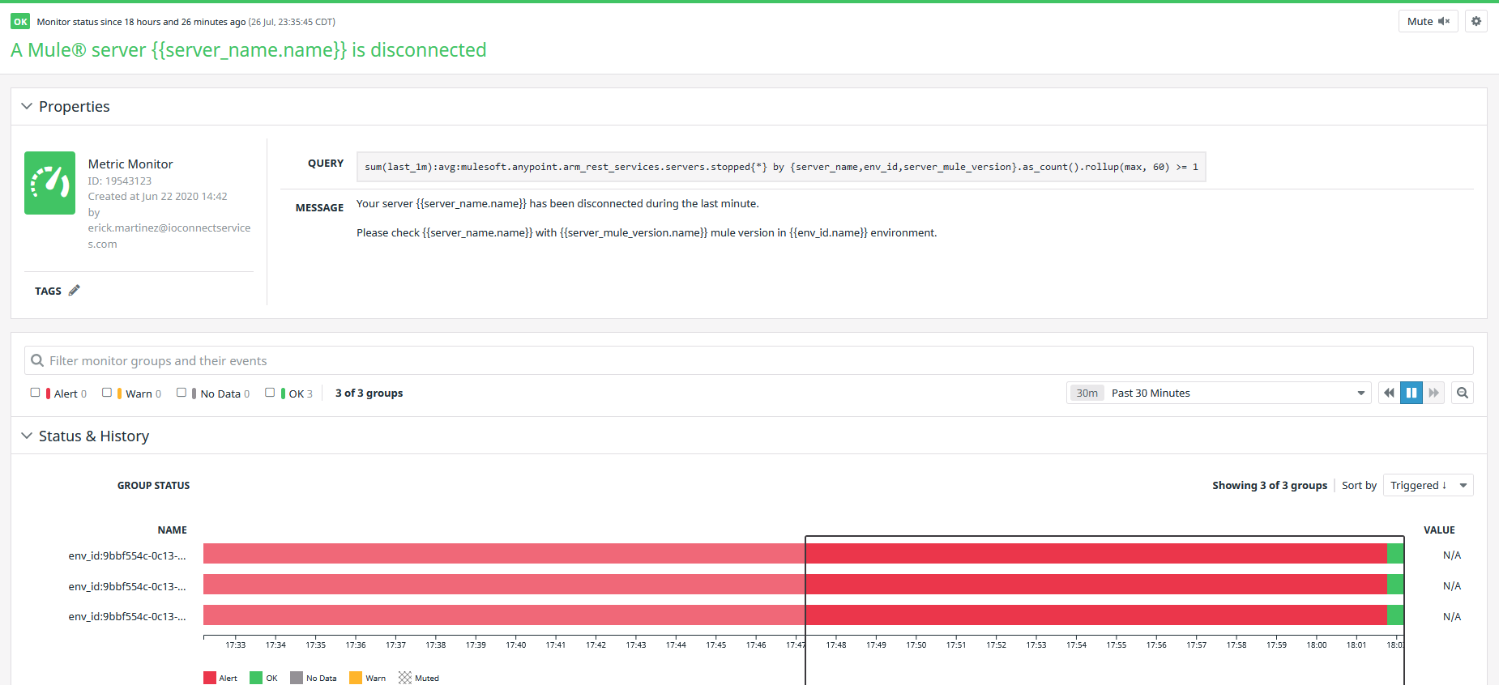Image resolution: width=1499 pixels, height=685 pixels.
Task: Collapse the Properties section
Action: coord(27,106)
